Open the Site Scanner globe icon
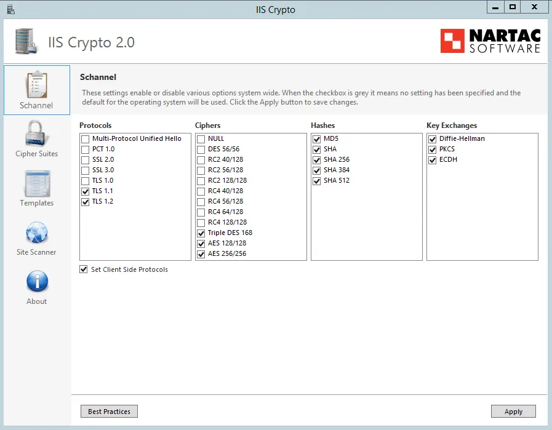 [36, 233]
